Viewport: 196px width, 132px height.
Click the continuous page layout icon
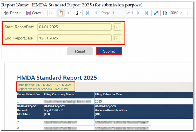(69, 13)
